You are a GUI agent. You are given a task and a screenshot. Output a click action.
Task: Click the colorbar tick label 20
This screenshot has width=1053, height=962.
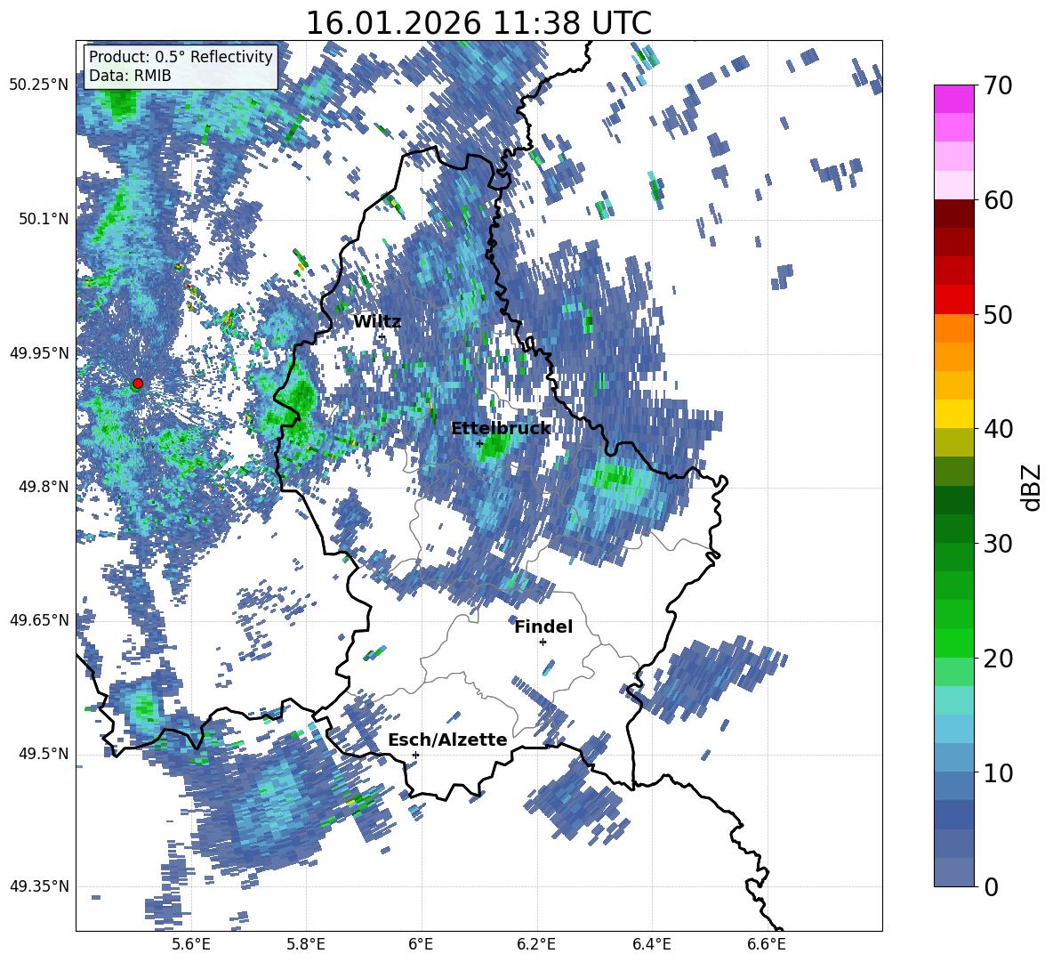click(997, 659)
